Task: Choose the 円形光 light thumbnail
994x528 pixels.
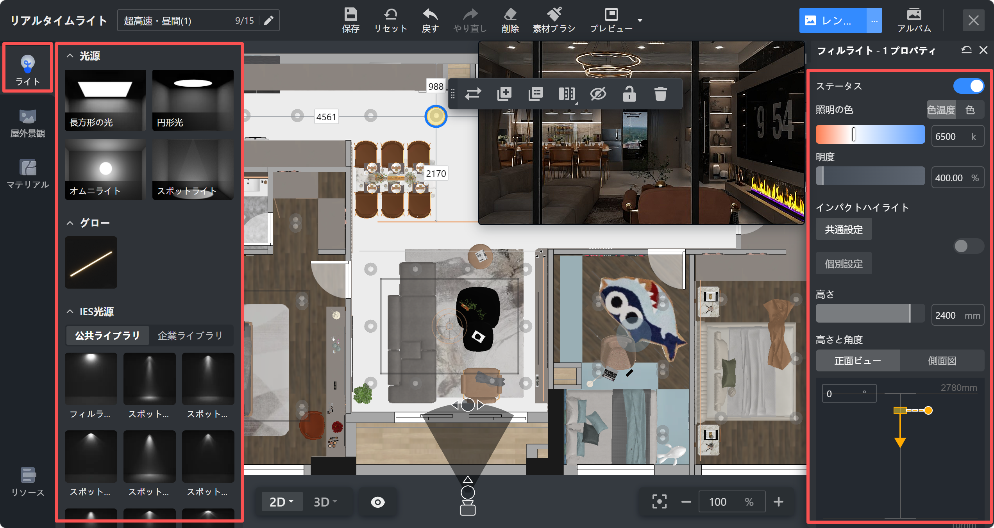Action: (x=193, y=100)
